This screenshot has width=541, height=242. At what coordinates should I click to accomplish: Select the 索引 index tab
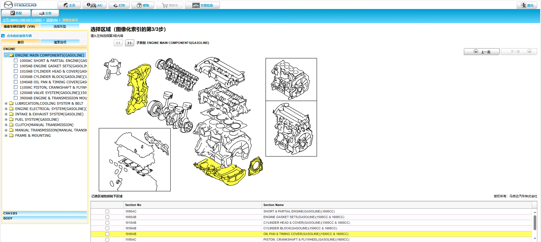21,42
